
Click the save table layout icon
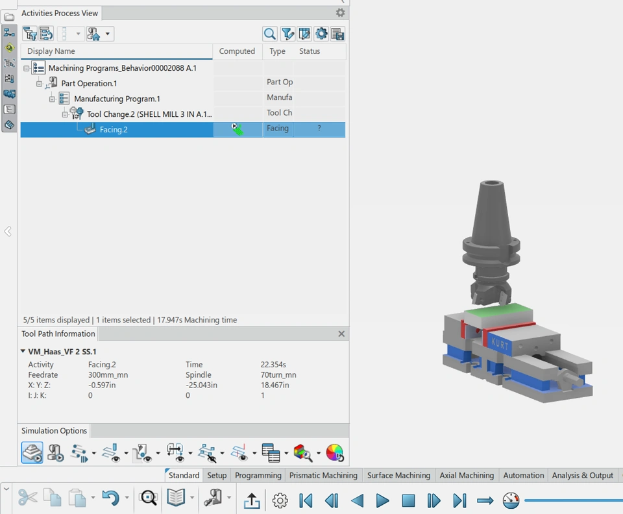[x=337, y=34]
